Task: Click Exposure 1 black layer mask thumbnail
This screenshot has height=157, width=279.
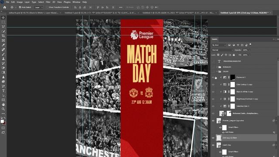Action: tap(232, 77)
